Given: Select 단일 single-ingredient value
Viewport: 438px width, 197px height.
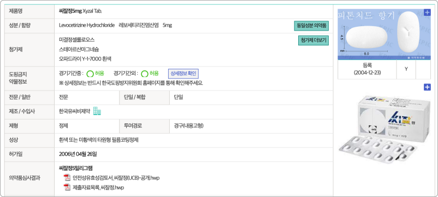Looking at the screenshot, I should (178, 97).
